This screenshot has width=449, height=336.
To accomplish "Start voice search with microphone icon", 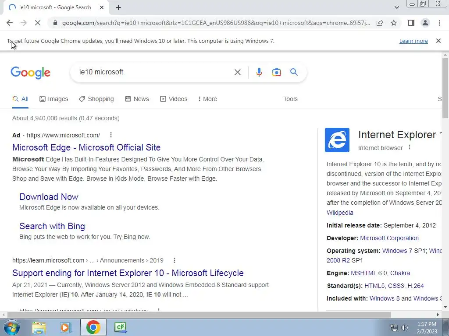I will click(x=259, y=72).
